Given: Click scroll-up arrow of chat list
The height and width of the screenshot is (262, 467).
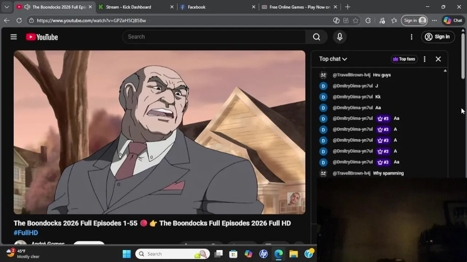Looking at the screenshot, I should [445, 71].
